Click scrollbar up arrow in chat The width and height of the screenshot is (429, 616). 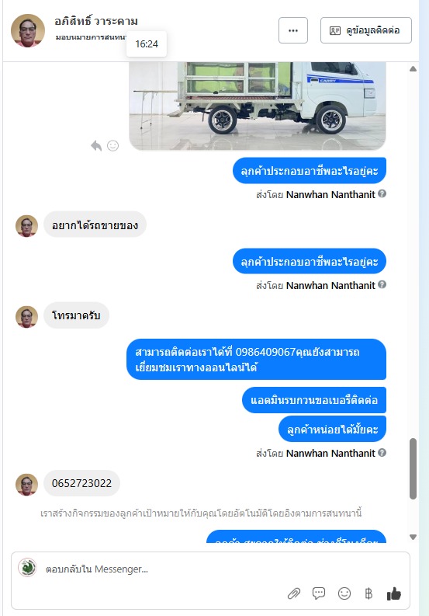(413, 69)
